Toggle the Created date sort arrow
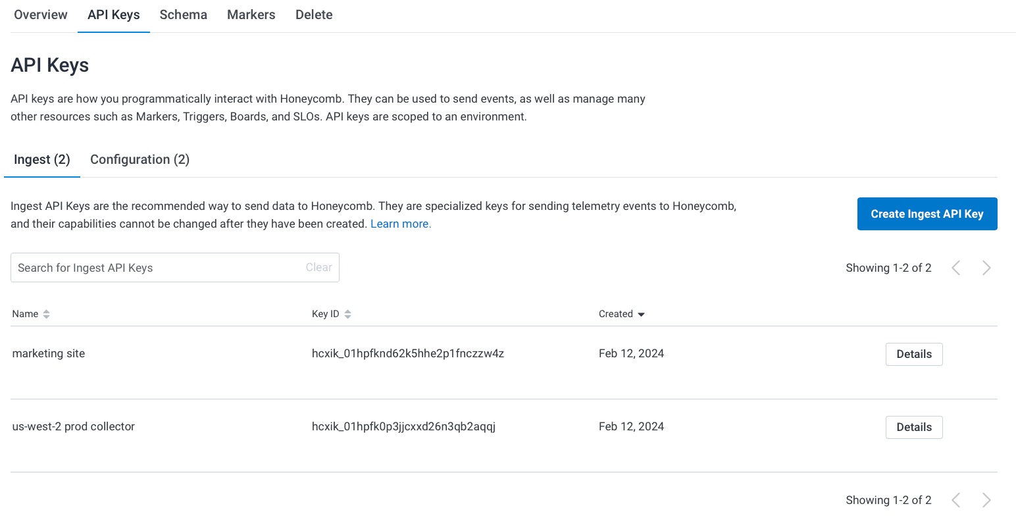Image resolution: width=1016 pixels, height=531 pixels. click(x=641, y=315)
